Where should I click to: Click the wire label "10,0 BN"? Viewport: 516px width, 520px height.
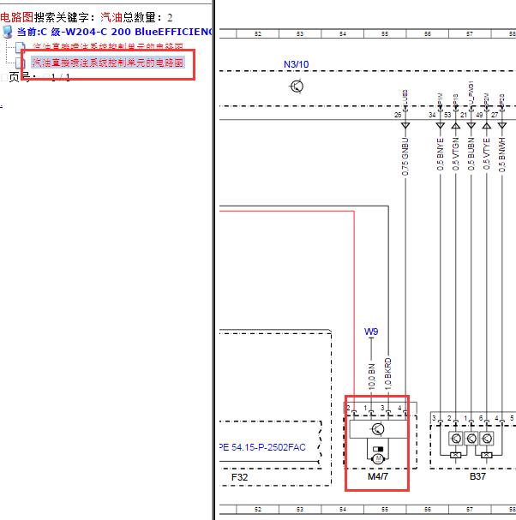pos(372,376)
